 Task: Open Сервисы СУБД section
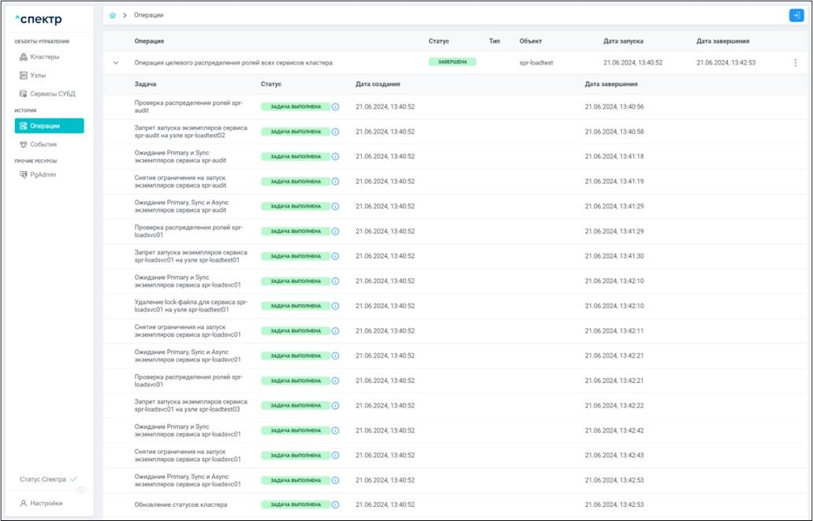coord(52,94)
